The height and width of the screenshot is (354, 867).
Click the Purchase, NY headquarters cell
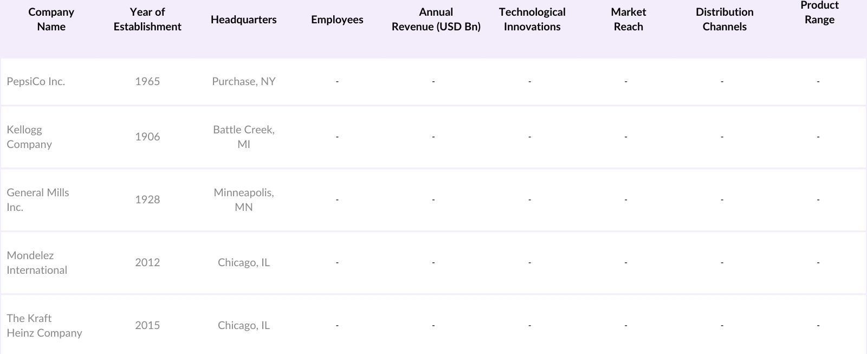pos(243,81)
